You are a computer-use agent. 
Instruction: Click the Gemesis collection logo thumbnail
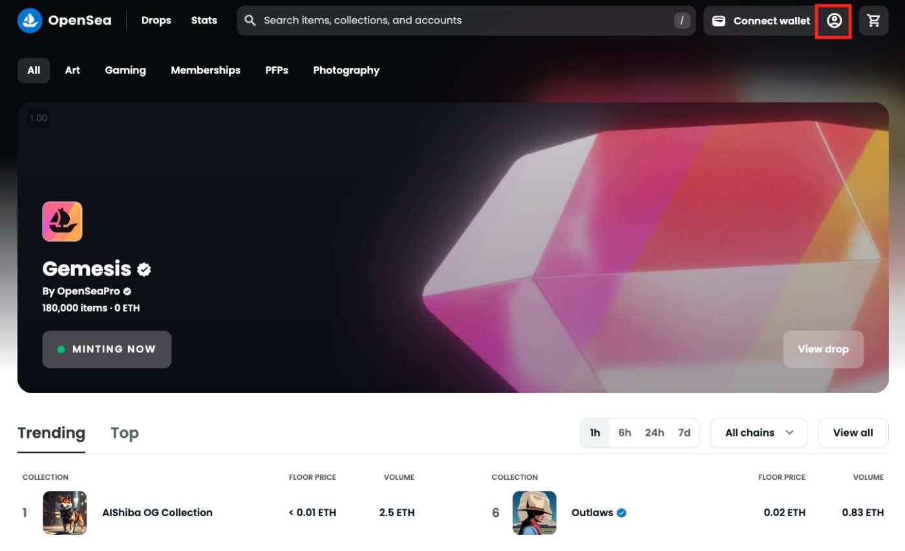62,221
